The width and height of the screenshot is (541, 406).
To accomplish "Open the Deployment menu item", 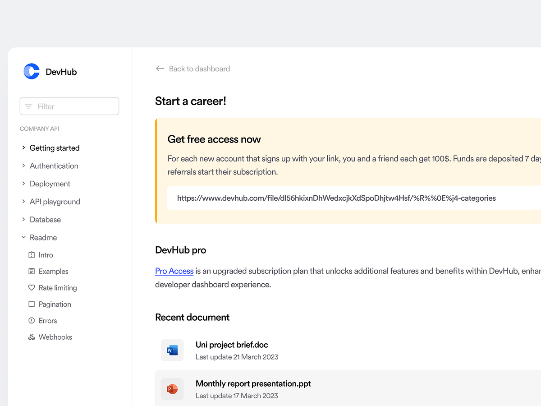I will tap(50, 184).
